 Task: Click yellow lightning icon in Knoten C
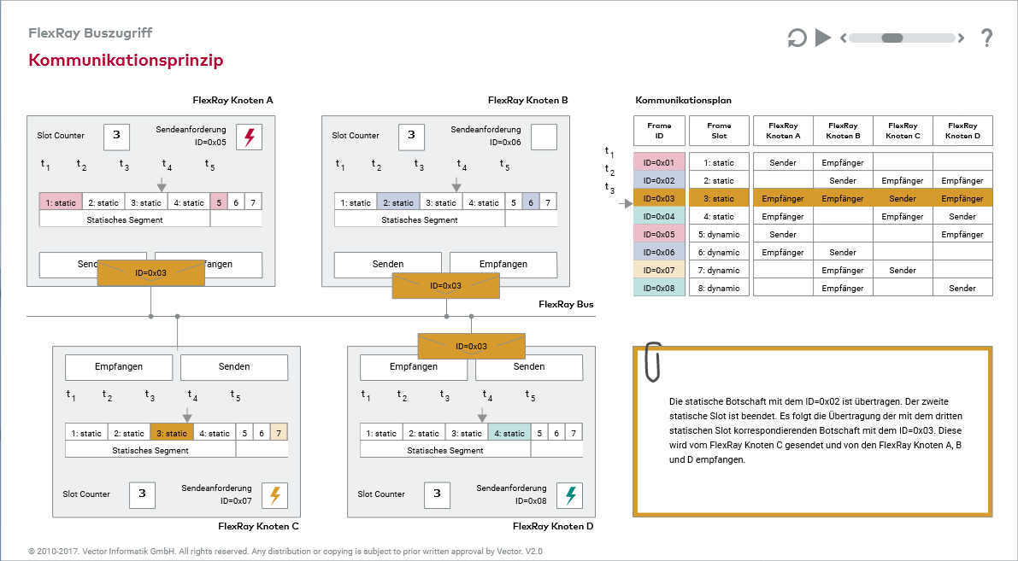click(275, 495)
